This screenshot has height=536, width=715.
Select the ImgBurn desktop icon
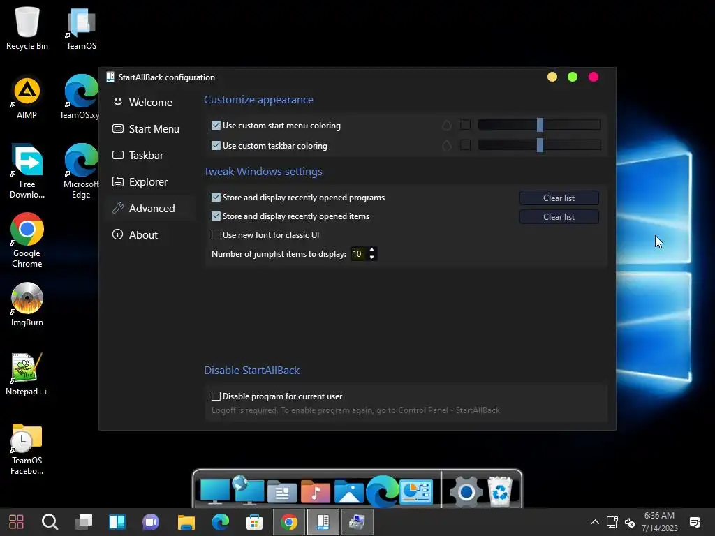click(x=27, y=304)
